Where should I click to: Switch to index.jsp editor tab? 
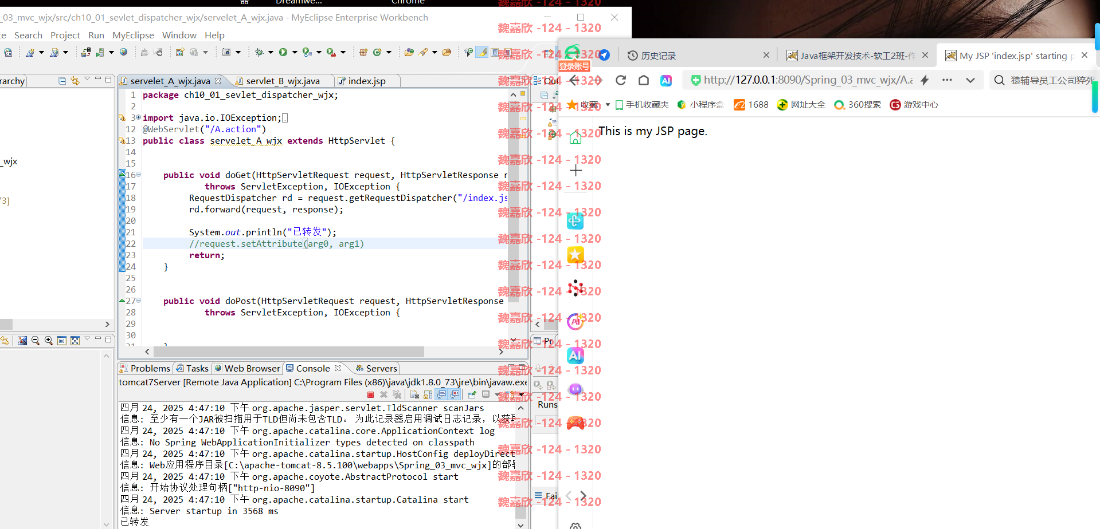(367, 81)
